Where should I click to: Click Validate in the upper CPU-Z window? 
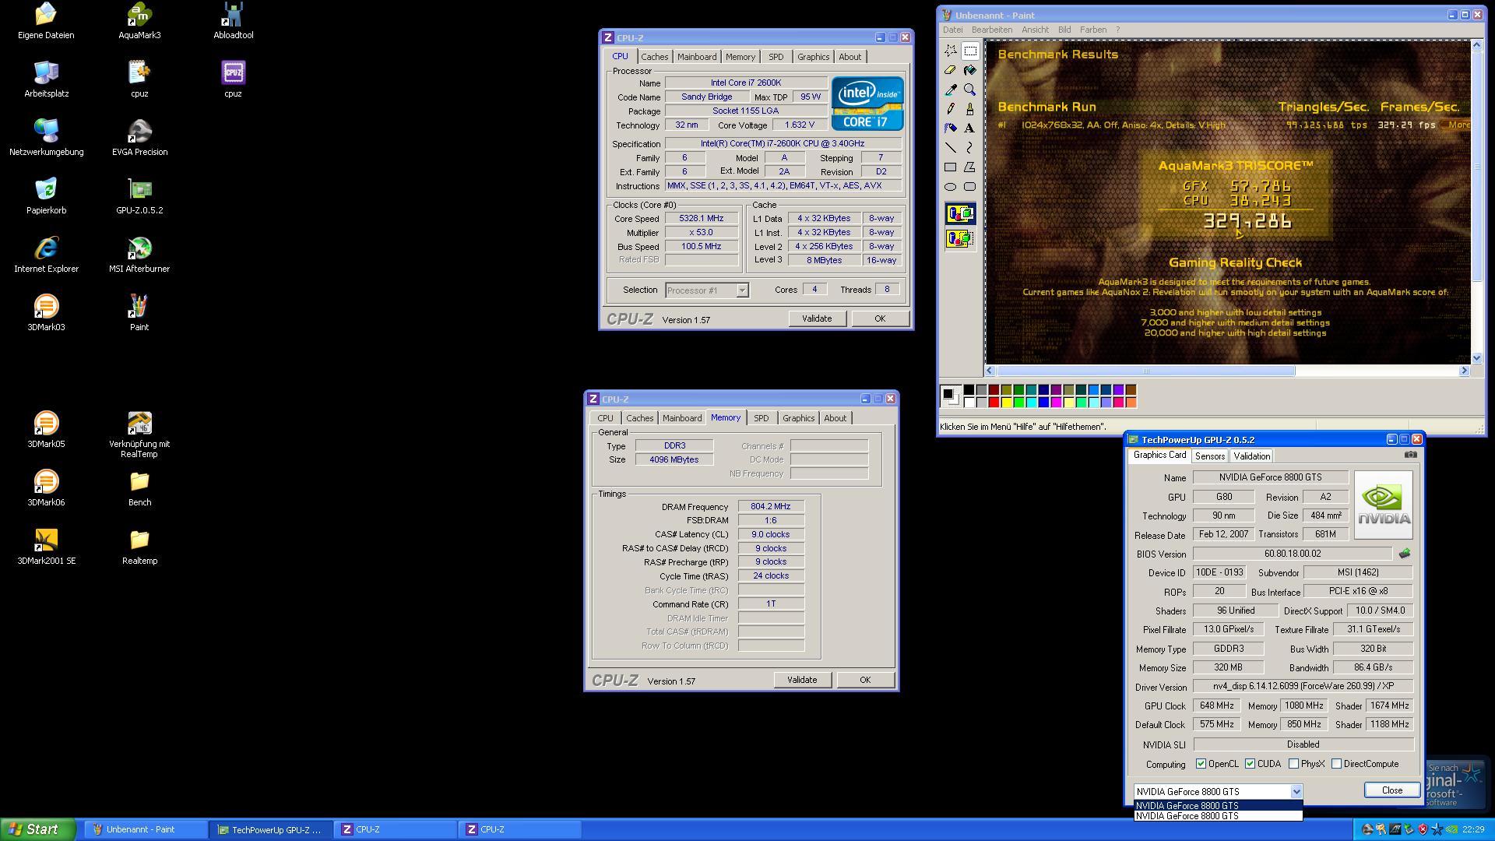pos(817,318)
